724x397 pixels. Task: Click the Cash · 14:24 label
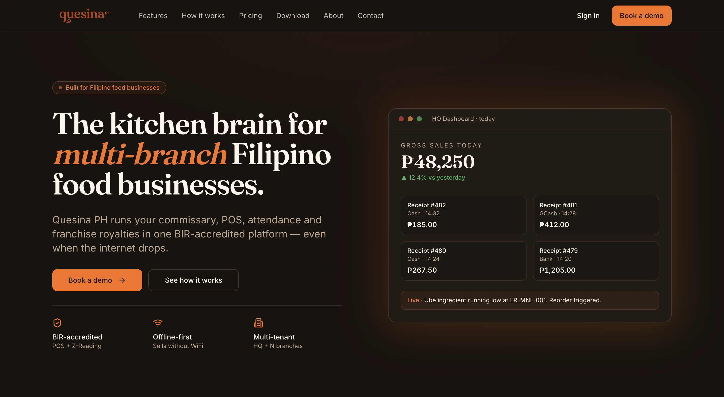(423, 259)
